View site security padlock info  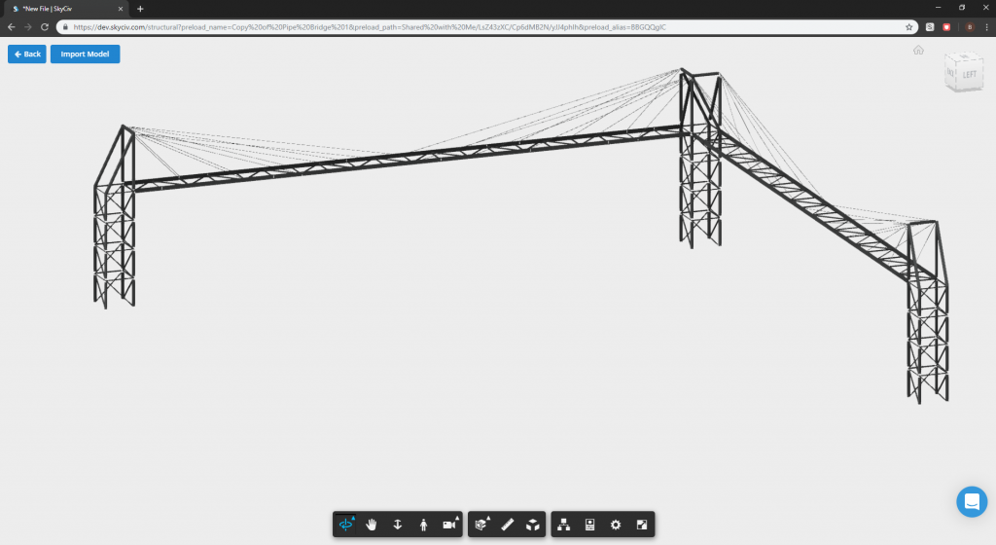tap(65, 27)
